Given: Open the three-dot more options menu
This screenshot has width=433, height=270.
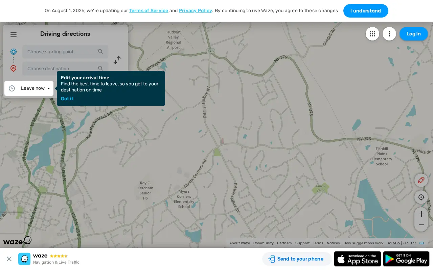Looking at the screenshot, I should coord(389,34).
